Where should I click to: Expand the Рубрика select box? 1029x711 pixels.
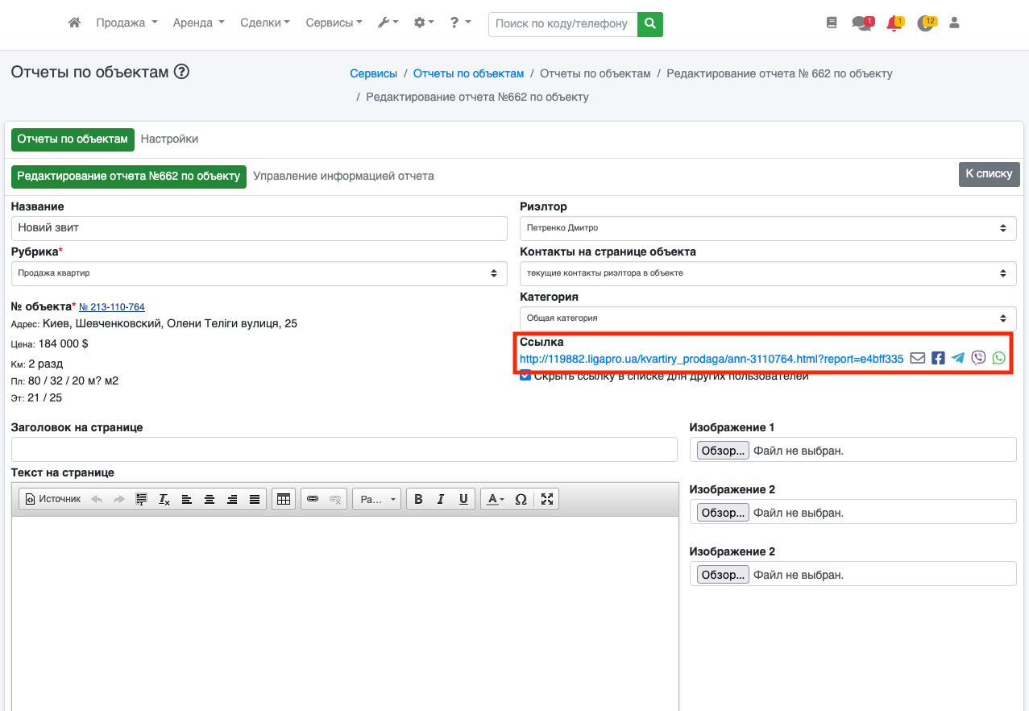[x=259, y=273]
